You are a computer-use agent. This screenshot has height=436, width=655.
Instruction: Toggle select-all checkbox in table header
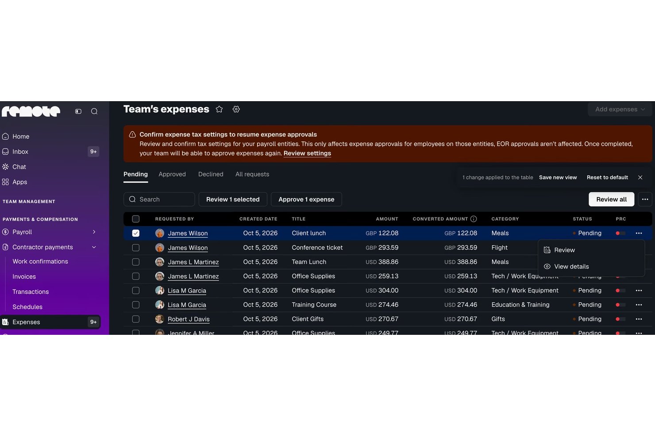(x=136, y=219)
